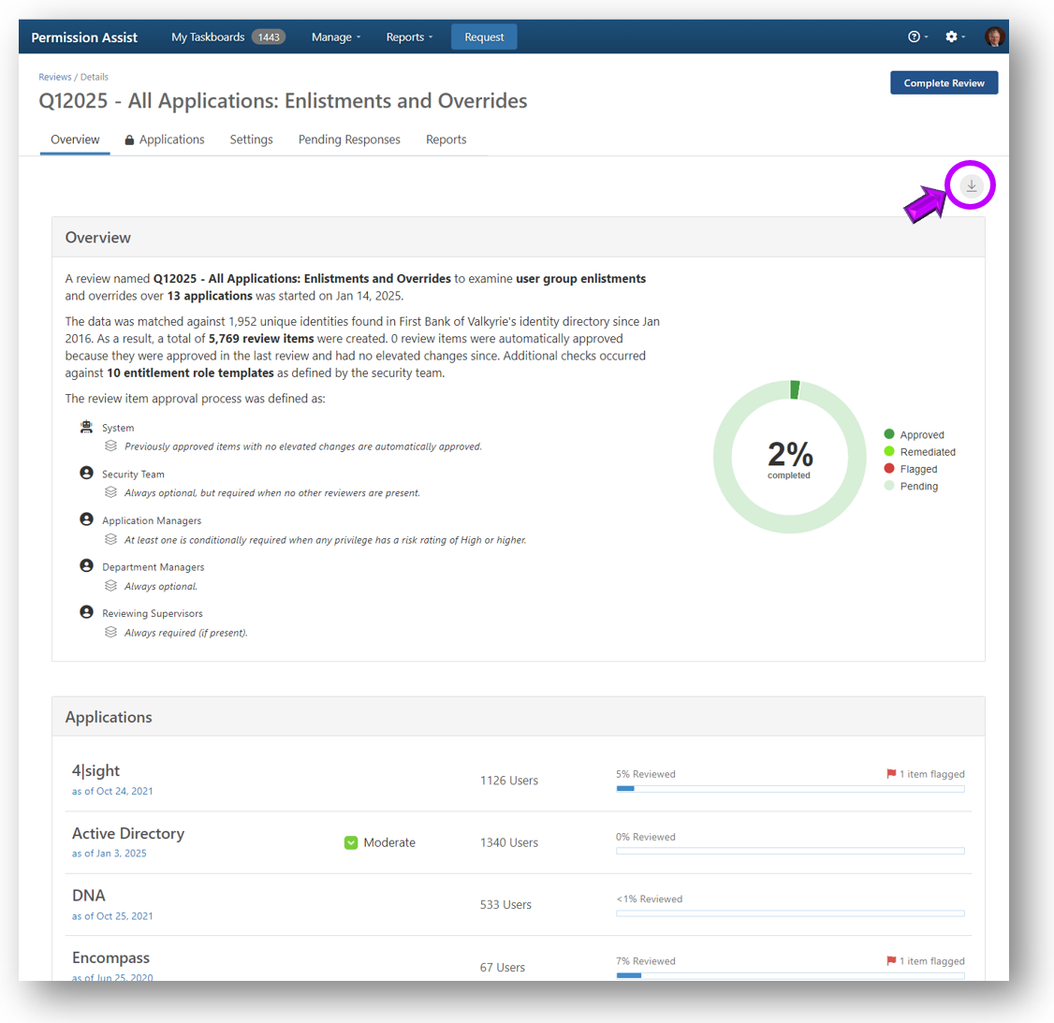
Task: Switch to the Pending Responses tab
Action: pos(349,139)
